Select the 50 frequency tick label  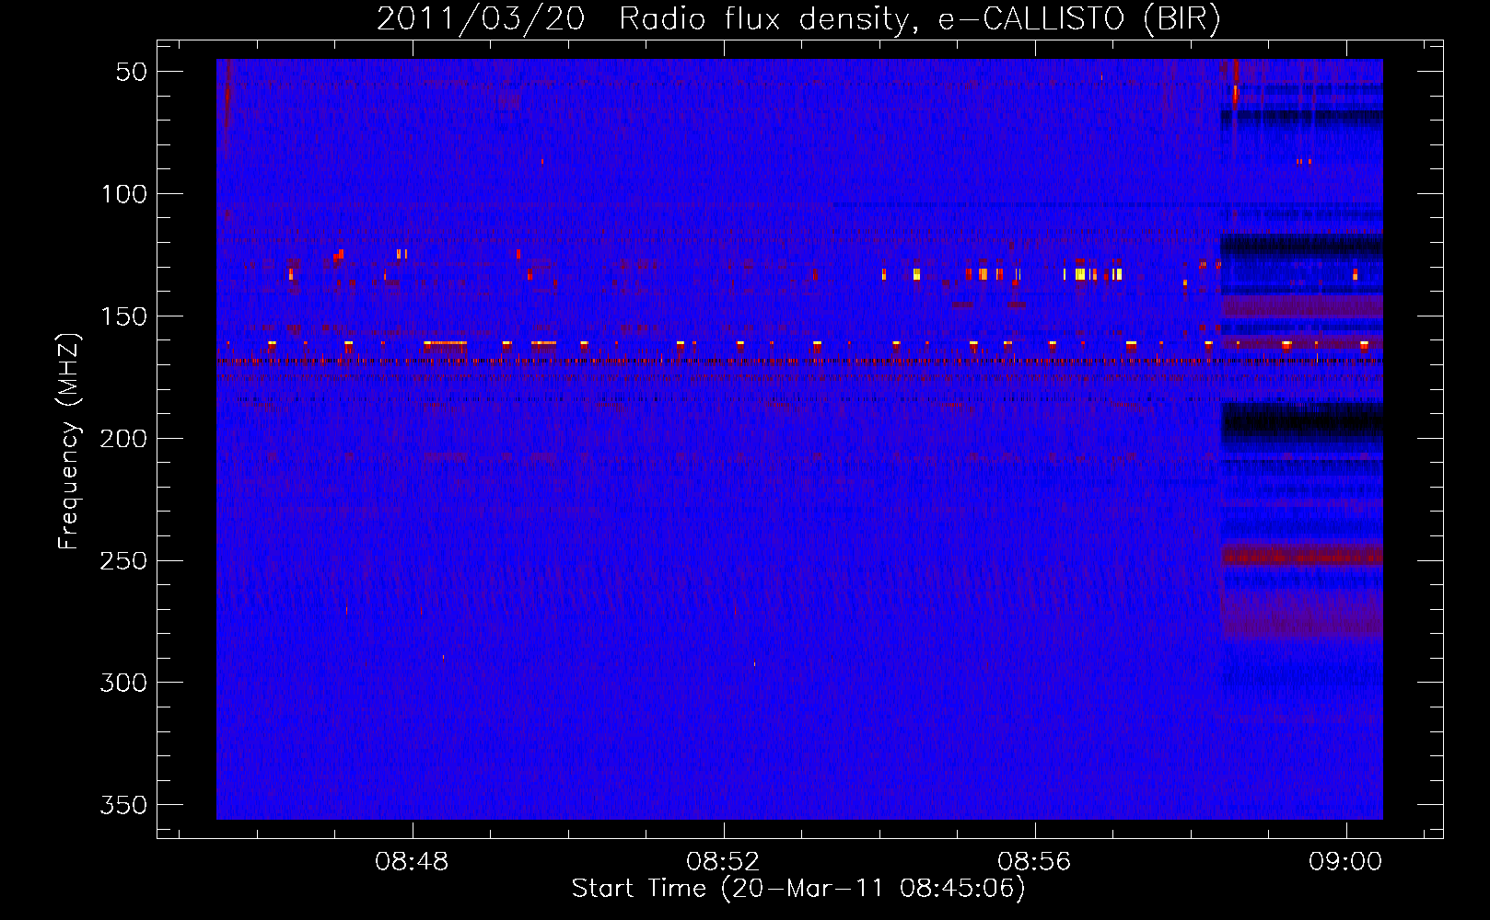coord(132,72)
